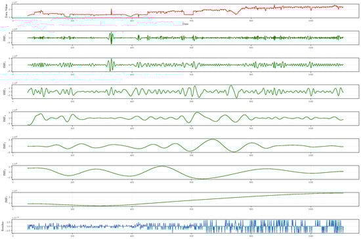
Task: Click the largest burst in the IMF1 plot
Action: (112, 38)
